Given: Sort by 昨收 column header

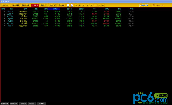Looking at the screenshot, I should tap(132, 9).
